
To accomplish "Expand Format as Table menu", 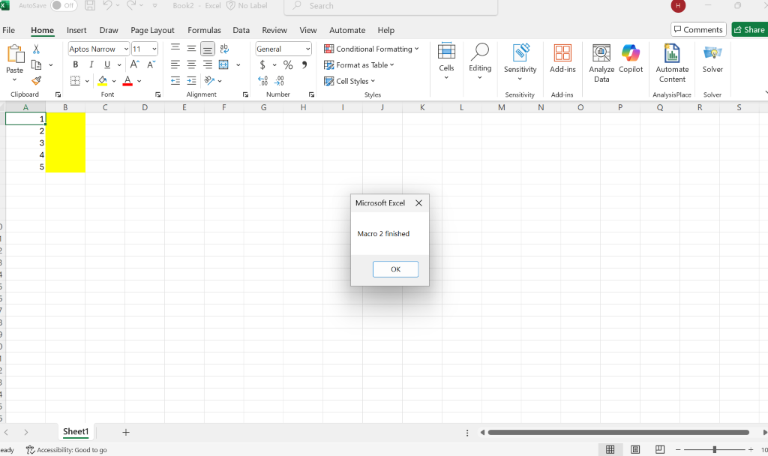I will point(359,64).
